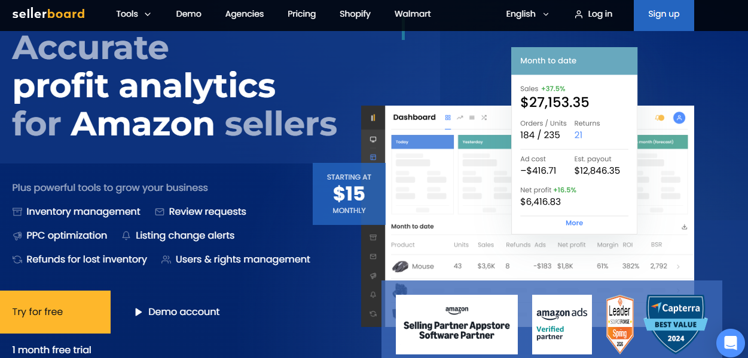
Task: Click the shuffle icon beside Dashboard
Action: [484, 118]
